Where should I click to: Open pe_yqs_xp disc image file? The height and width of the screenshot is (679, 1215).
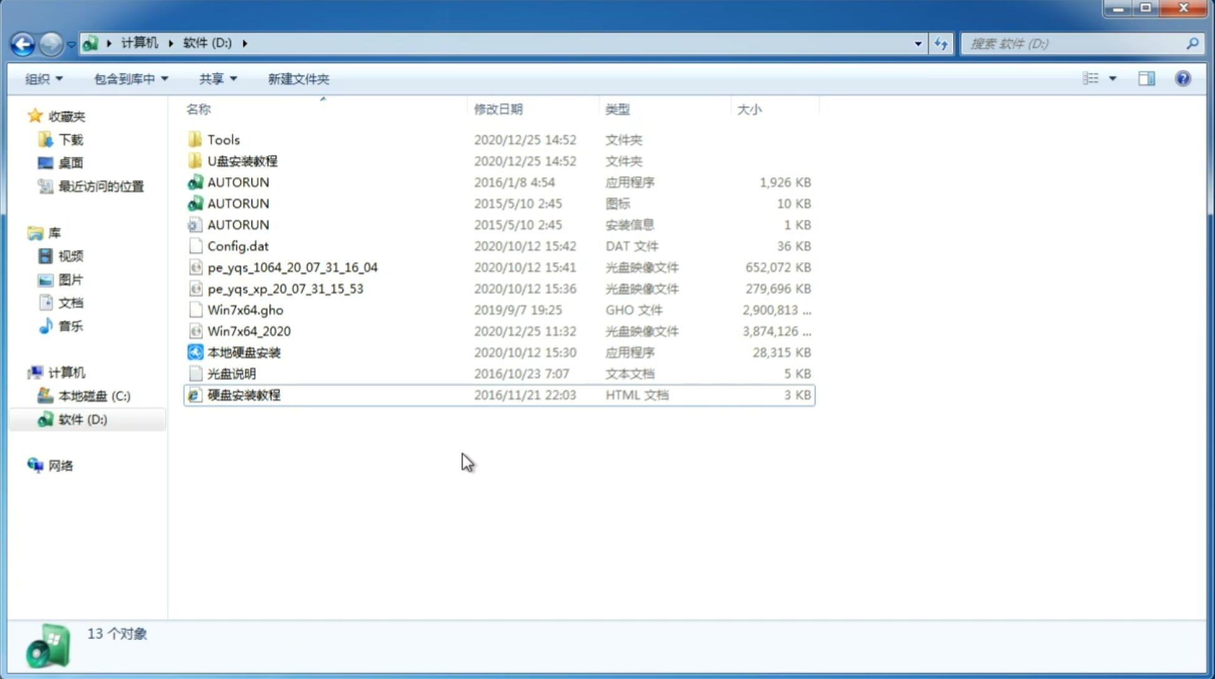pos(285,288)
